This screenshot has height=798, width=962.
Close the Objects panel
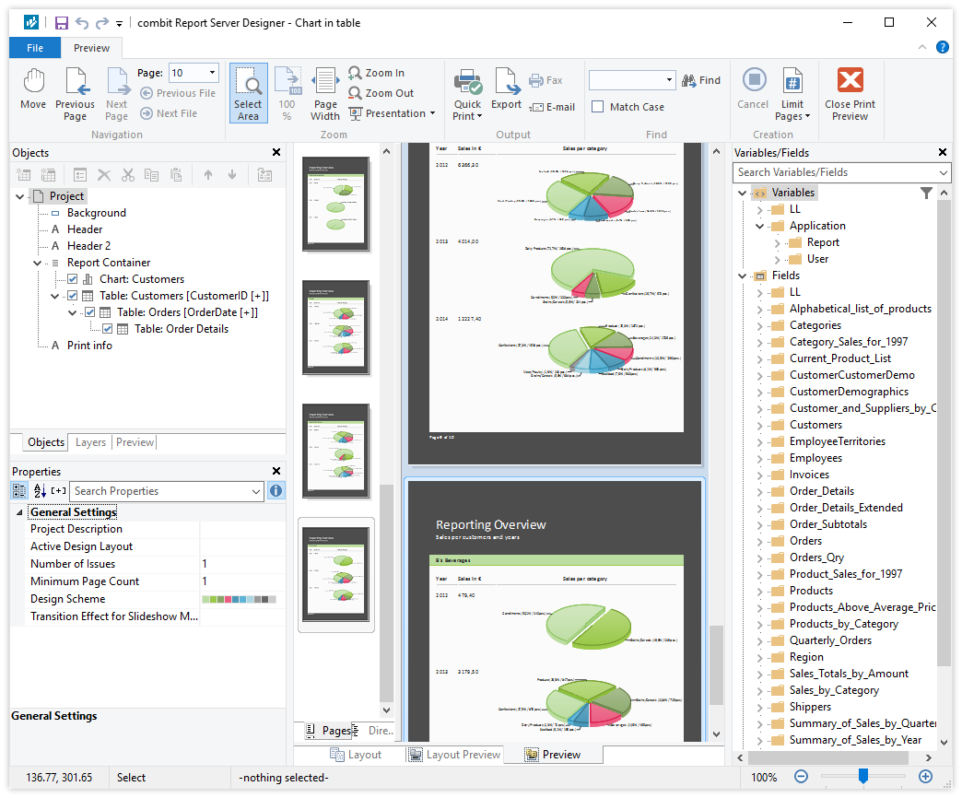[x=276, y=152]
